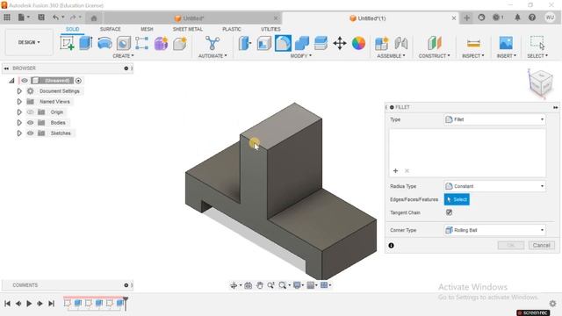Click the ViewCube to orient view

pos(541,83)
